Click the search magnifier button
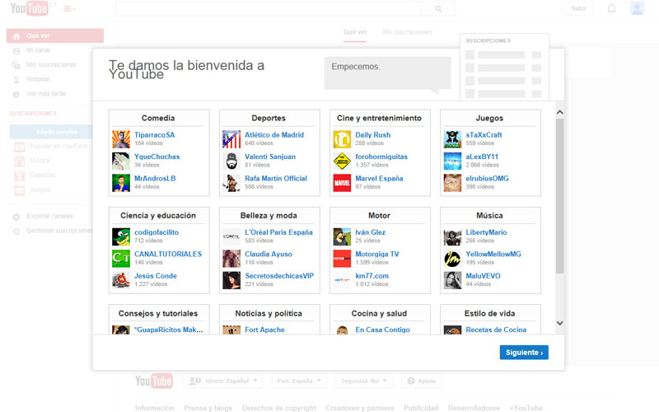The width and height of the screenshot is (659, 412). click(438, 8)
